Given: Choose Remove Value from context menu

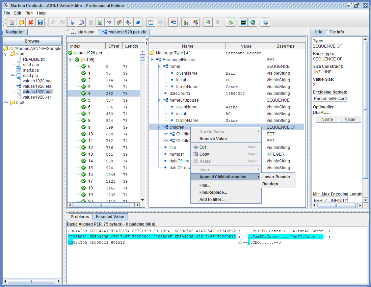Looking at the screenshot, I should 226,139.
